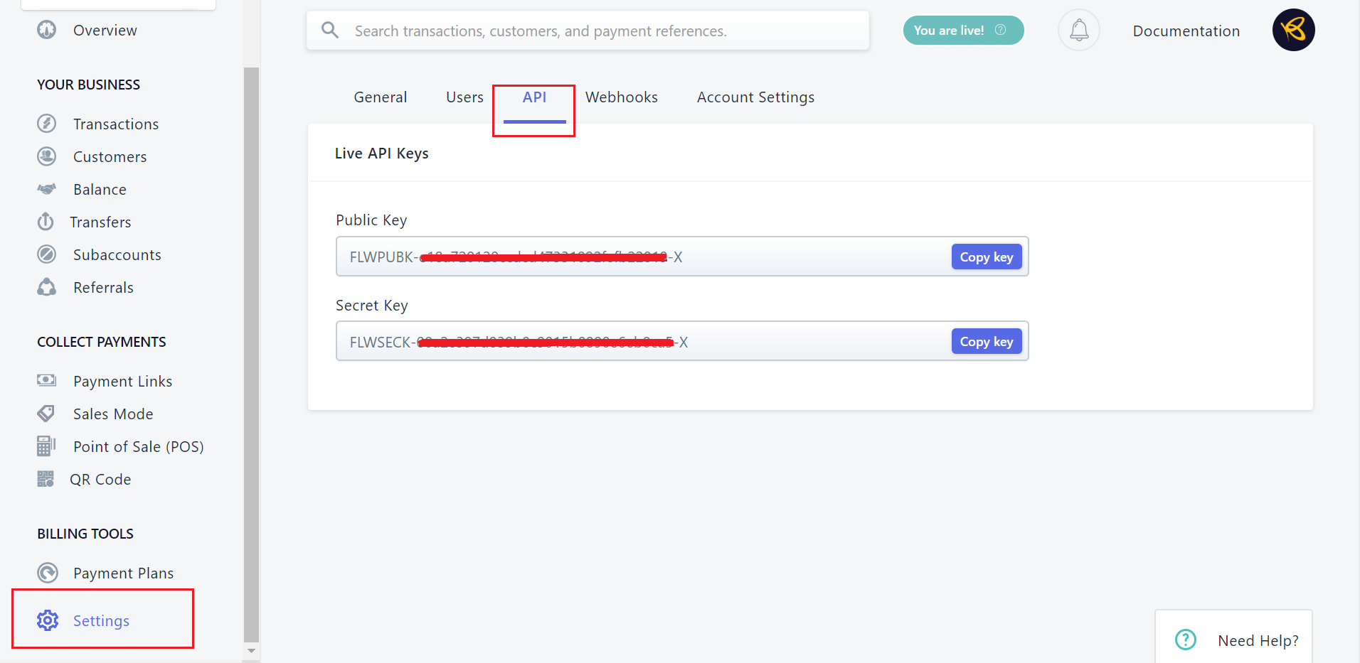Click the Customers person icon
Viewport: 1360px width, 663px height.
(47, 156)
